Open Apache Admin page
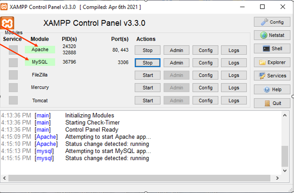The image size is (294, 193). (x=177, y=50)
